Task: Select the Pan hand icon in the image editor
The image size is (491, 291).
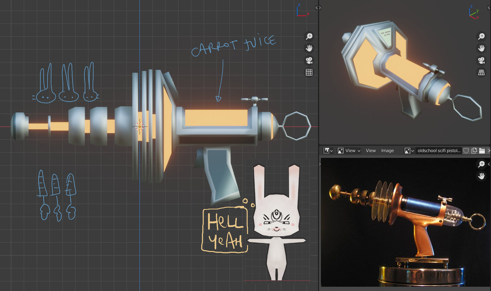Action: point(481,176)
